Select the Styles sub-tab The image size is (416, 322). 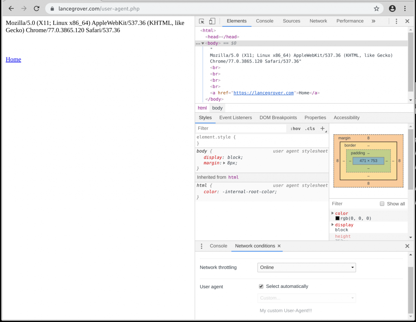[205, 117]
